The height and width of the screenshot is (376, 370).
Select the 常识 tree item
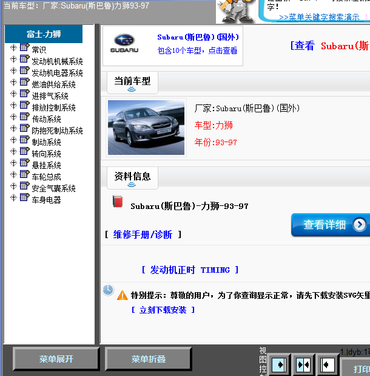[x=39, y=50]
